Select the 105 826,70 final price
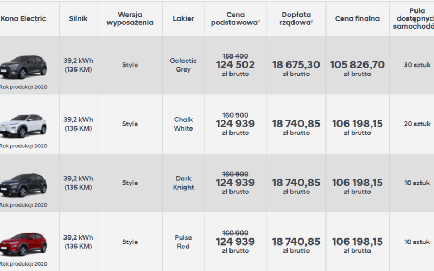The width and height of the screenshot is (434, 271). 358,65
